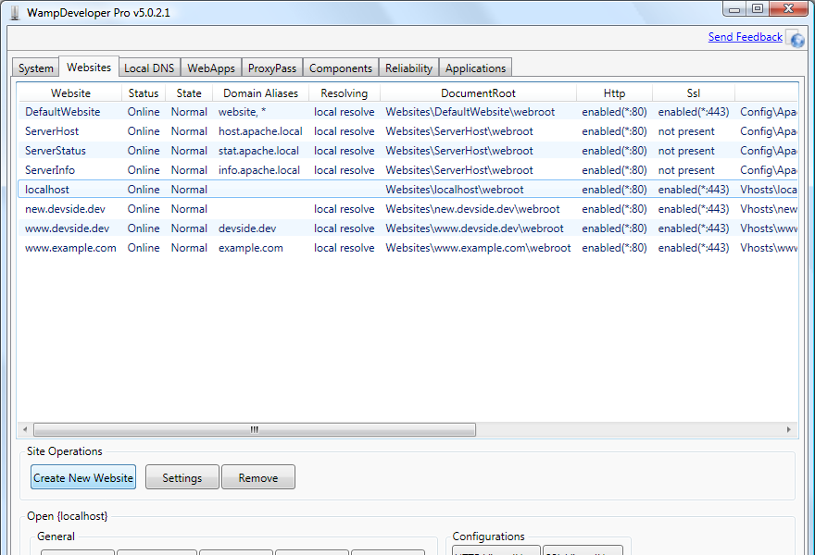Screen dimensions: 815x555
Task: Switch to the Reliability tab
Action: point(408,68)
